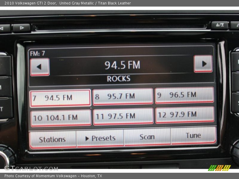
Task: Select preset 8 95.7 FM
Action: pyautogui.click(x=123, y=97)
